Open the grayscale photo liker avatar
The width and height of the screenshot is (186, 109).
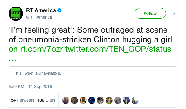[x=118, y=100]
